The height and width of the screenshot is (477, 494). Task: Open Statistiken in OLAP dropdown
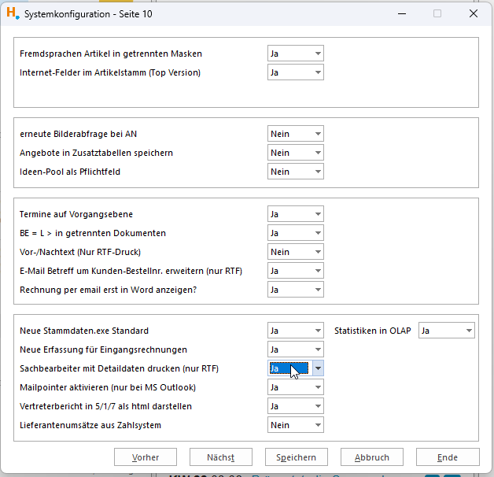447,331
